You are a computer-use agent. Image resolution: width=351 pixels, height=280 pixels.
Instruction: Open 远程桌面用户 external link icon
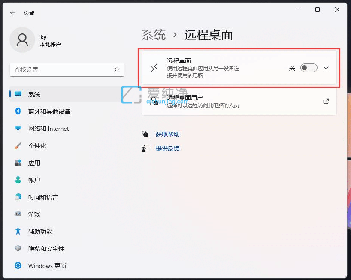click(326, 101)
